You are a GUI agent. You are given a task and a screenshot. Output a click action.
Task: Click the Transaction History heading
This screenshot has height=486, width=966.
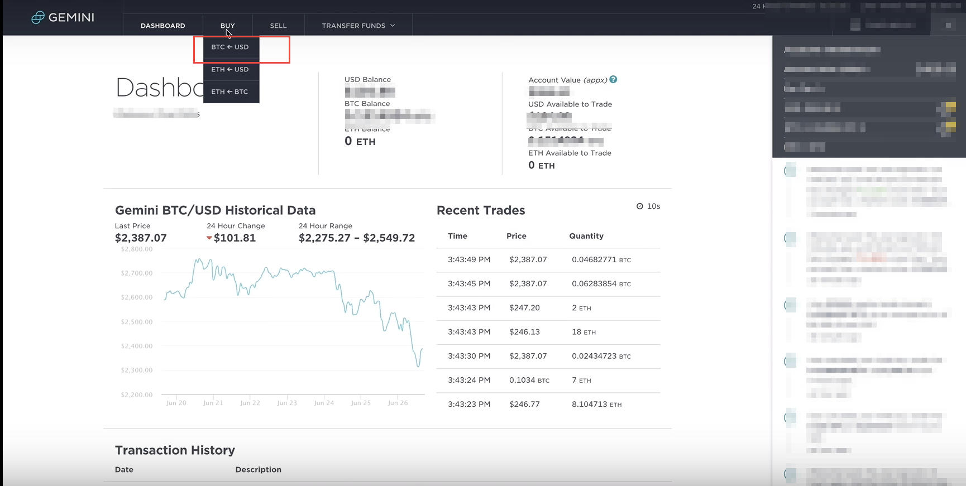(x=175, y=450)
